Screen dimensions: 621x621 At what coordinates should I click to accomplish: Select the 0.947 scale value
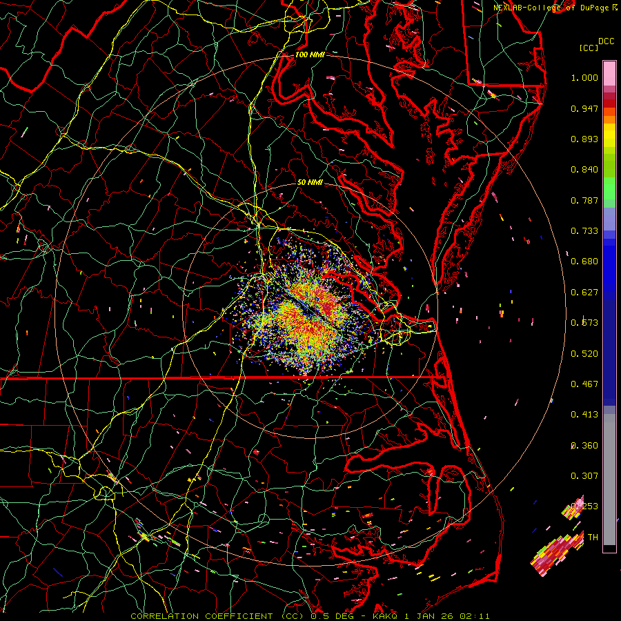[584, 108]
